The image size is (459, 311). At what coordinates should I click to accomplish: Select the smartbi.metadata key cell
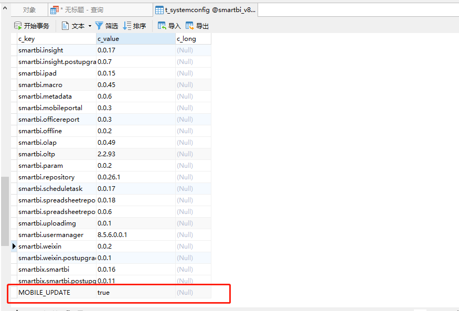pyautogui.click(x=57, y=96)
